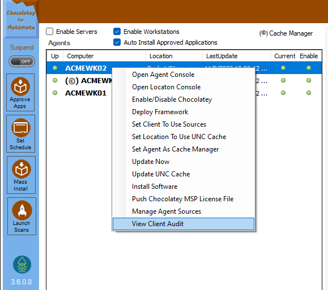Choose Enable/Disable Chocolatey
The width and height of the screenshot is (328, 290).
(184, 99)
